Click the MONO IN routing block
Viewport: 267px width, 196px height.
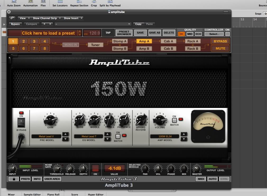point(71,45)
